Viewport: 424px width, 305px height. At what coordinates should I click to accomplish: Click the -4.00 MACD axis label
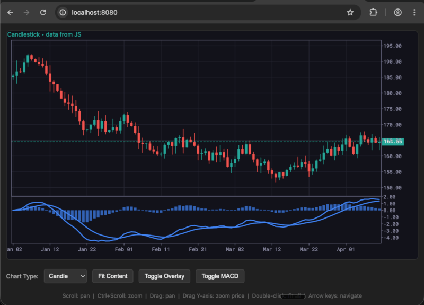[391, 238]
